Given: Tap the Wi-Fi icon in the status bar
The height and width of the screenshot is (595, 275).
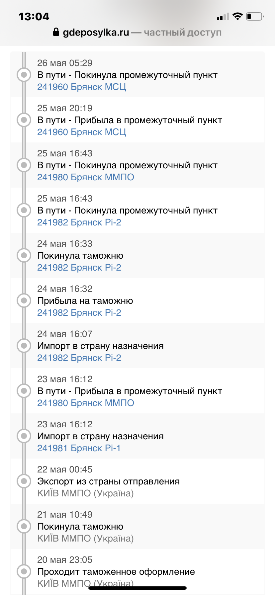Looking at the screenshot, I should pos(237,16).
